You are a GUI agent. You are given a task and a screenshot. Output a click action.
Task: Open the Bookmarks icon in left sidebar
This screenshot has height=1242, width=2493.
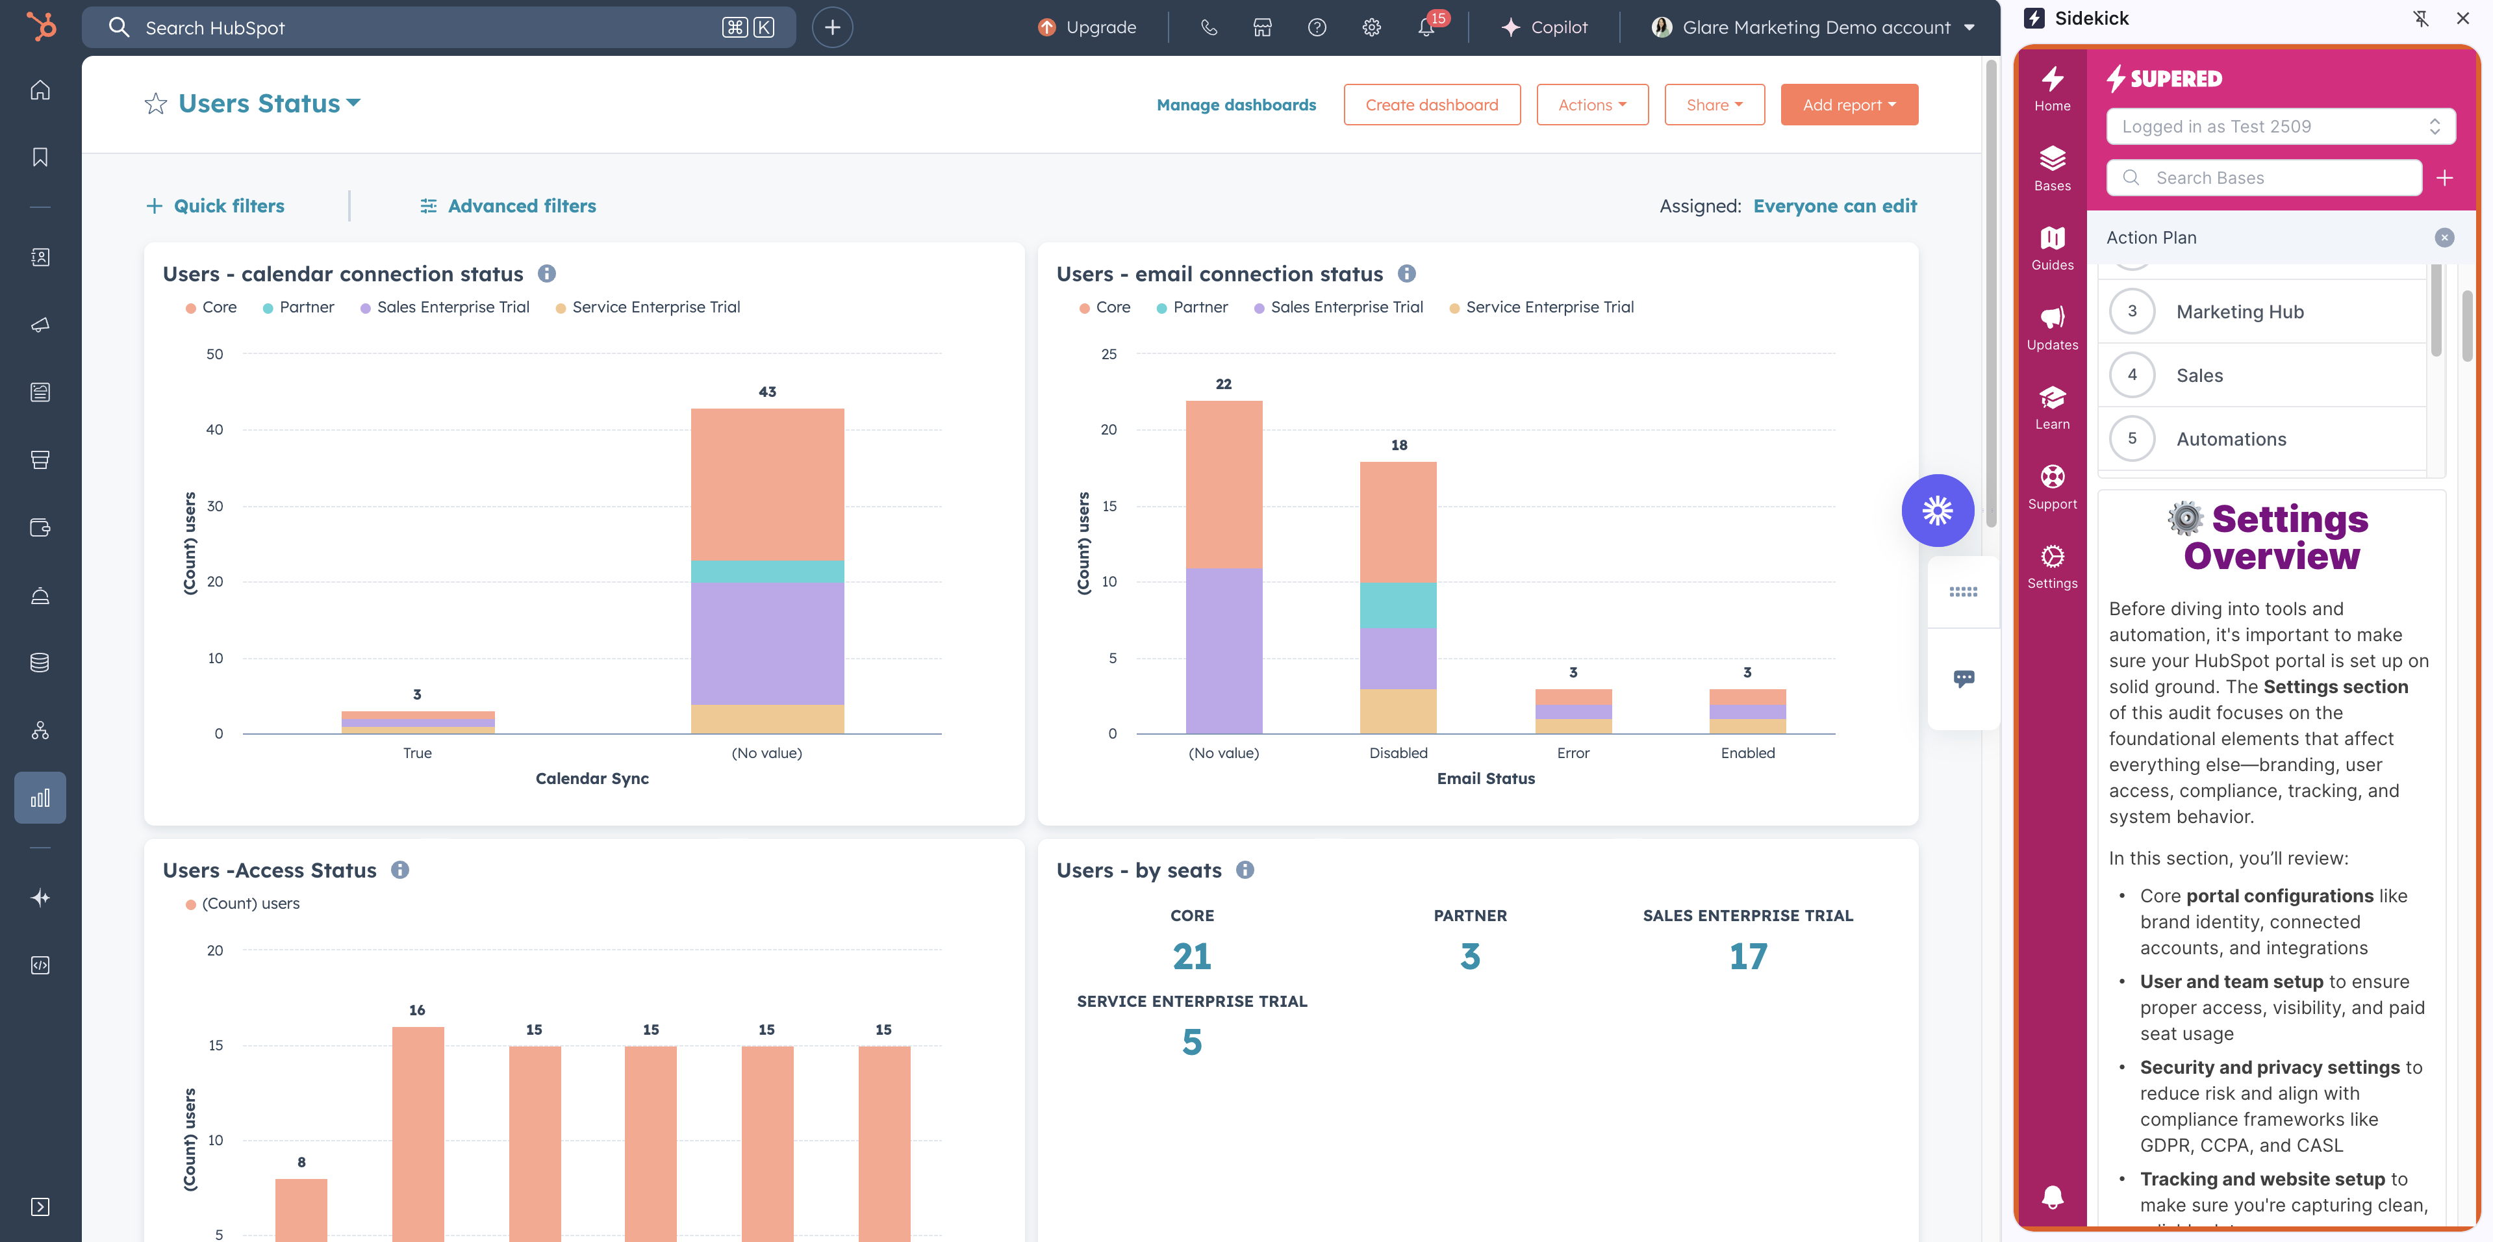pyautogui.click(x=40, y=157)
